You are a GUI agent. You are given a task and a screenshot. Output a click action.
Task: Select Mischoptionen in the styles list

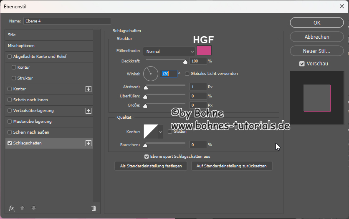coord(21,46)
